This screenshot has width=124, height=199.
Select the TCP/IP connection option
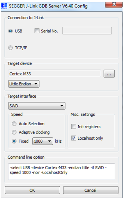(10, 48)
